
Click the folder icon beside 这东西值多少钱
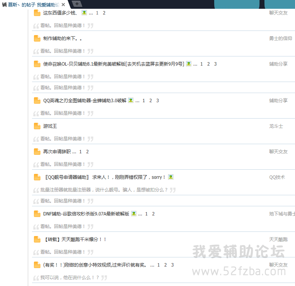tap(37, 13)
